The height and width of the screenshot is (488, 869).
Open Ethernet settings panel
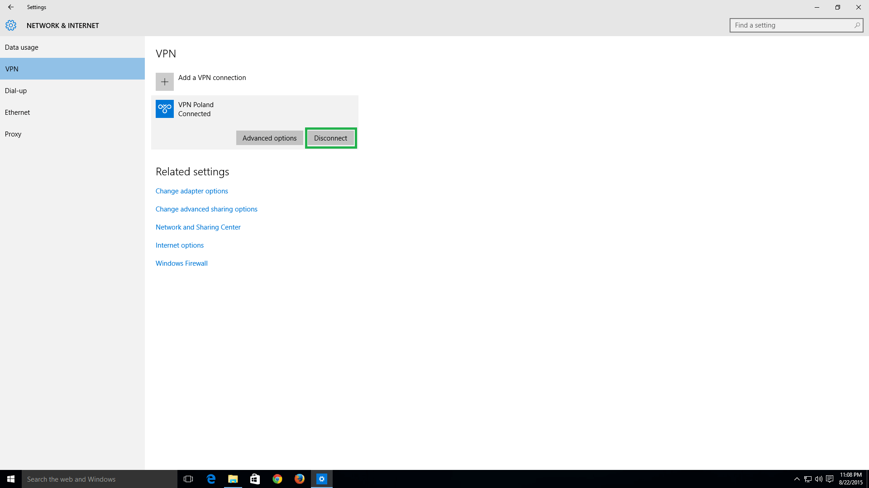(x=17, y=112)
